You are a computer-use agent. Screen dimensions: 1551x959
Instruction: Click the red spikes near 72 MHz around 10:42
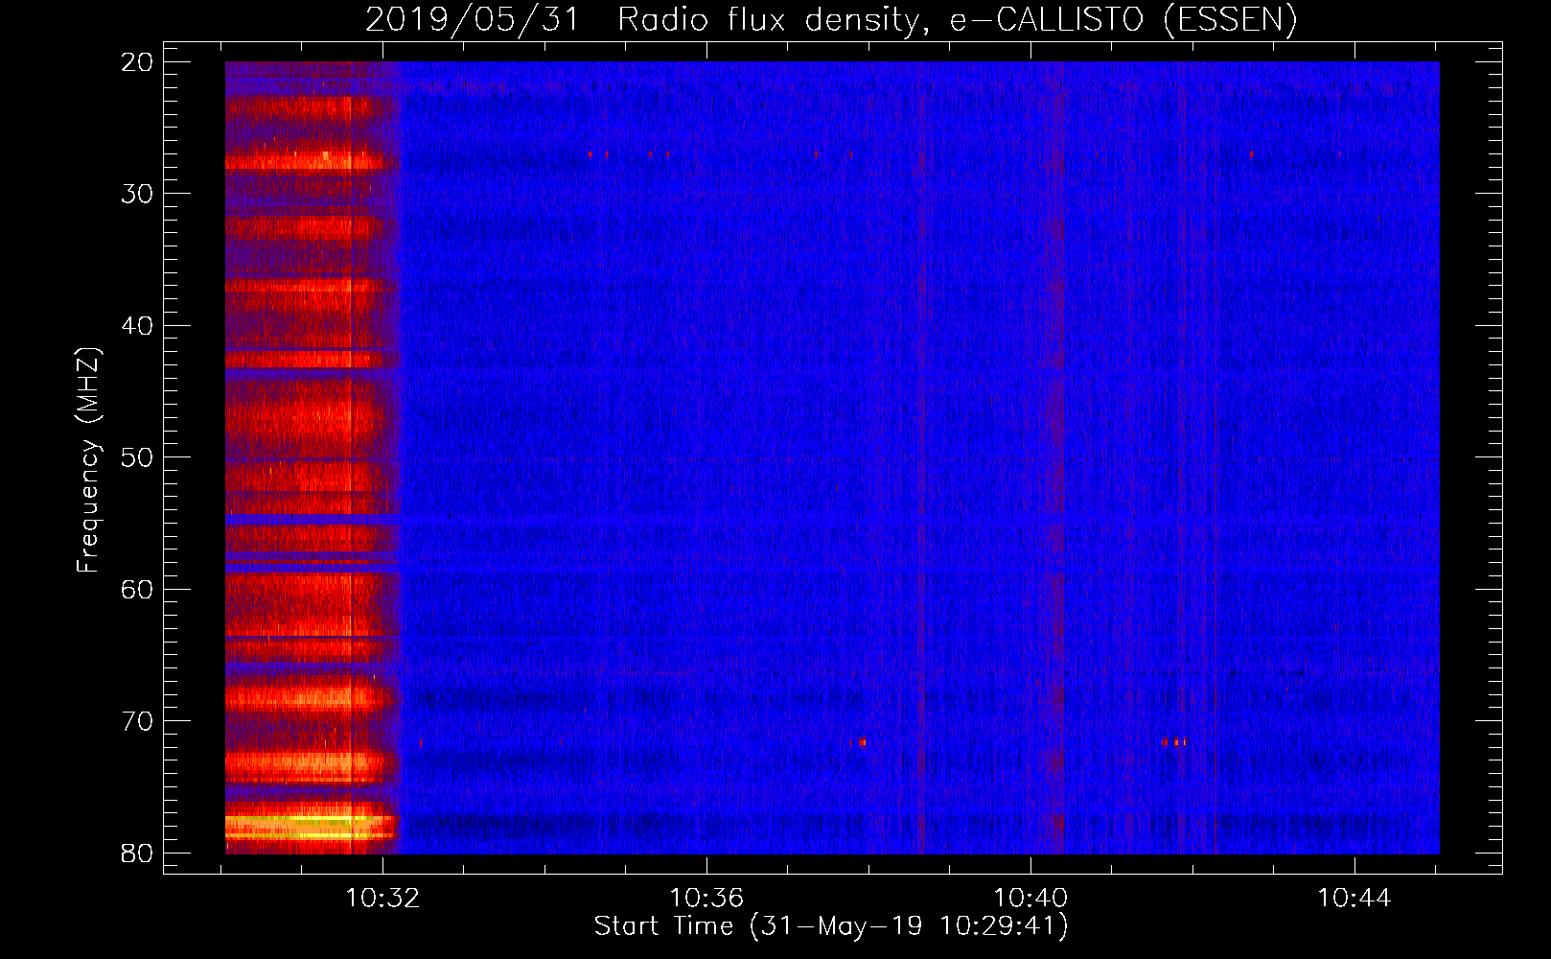point(1174,741)
